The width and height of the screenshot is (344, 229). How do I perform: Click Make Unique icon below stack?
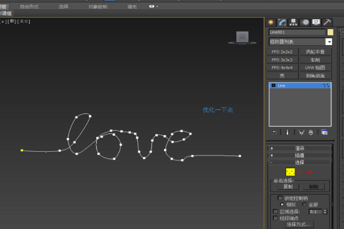click(x=302, y=132)
